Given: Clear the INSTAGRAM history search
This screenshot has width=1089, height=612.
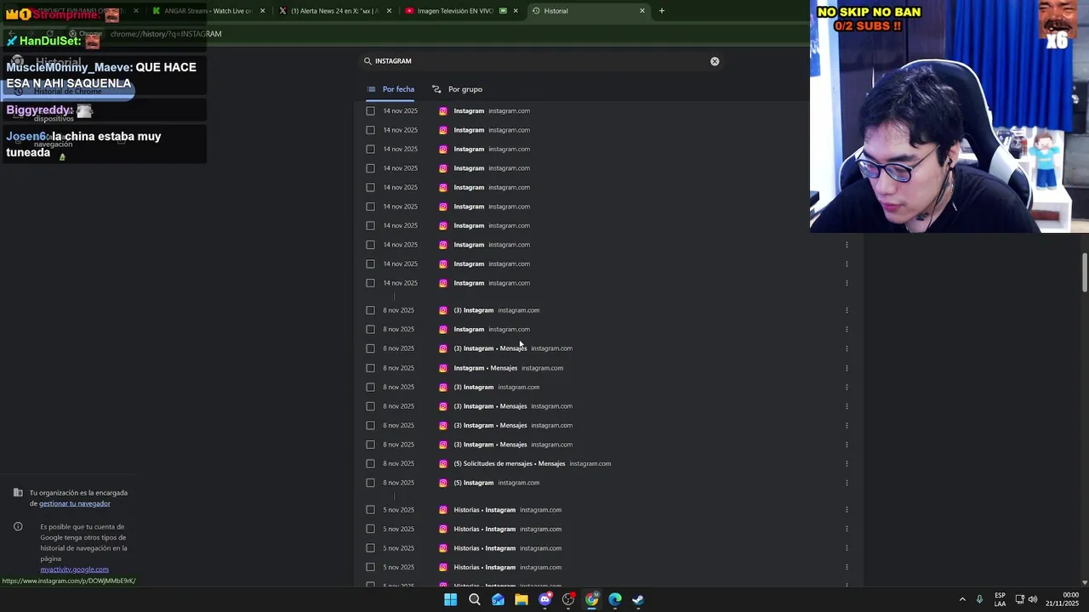Looking at the screenshot, I should pos(715,61).
